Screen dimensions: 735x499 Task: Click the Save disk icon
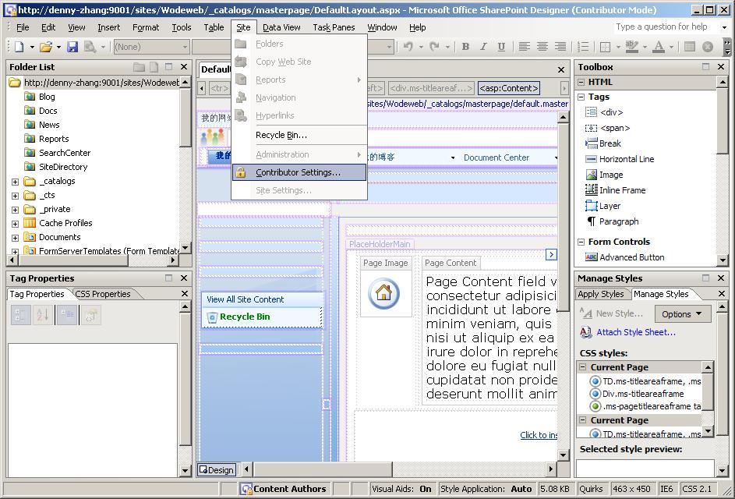(x=72, y=47)
